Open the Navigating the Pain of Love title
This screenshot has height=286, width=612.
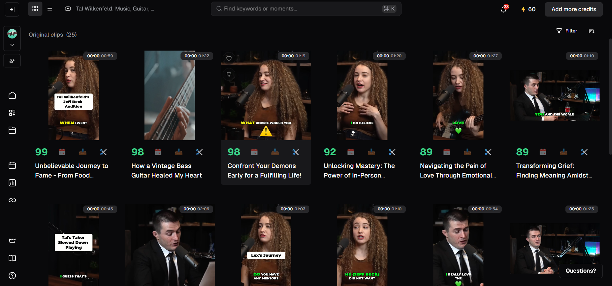click(458, 171)
